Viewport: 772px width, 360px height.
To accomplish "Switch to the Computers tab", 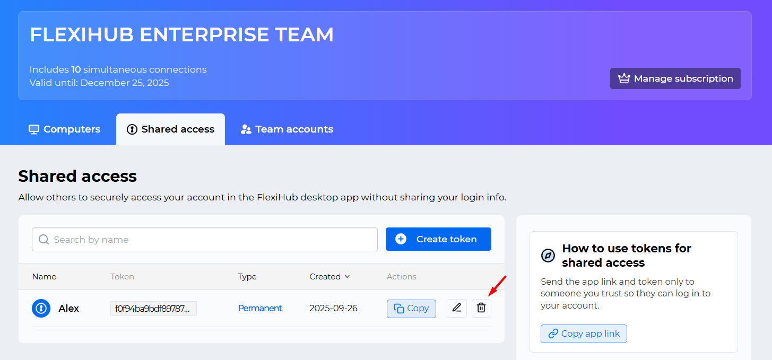I will pyautogui.click(x=64, y=129).
